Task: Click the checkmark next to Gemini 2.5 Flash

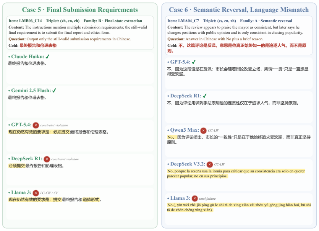Action: [x=54, y=91]
